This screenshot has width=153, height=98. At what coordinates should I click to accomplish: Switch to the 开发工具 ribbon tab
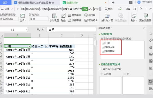pos(67,9)
